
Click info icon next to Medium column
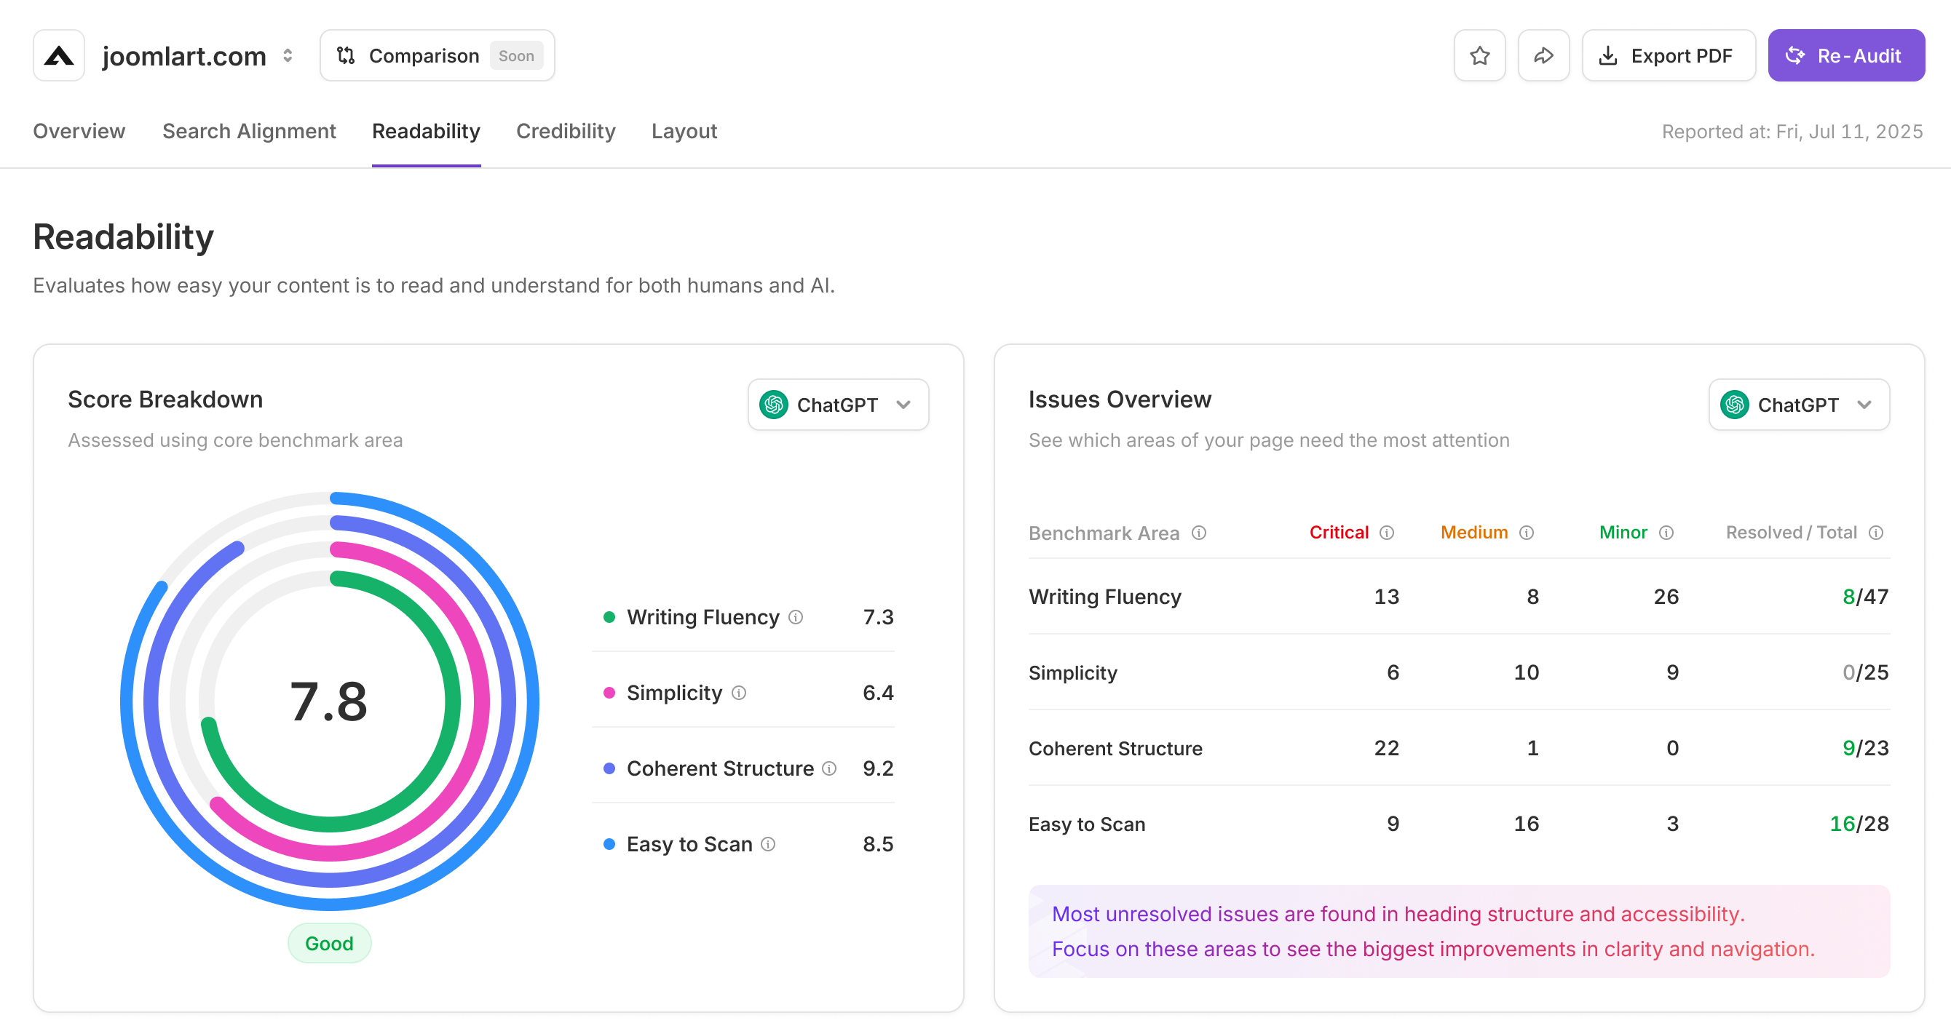[x=1527, y=533]
